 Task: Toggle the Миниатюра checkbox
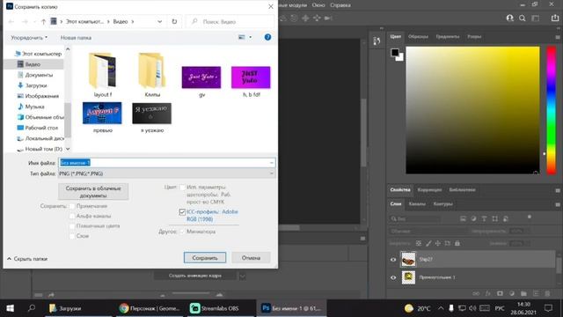[182, 232]
